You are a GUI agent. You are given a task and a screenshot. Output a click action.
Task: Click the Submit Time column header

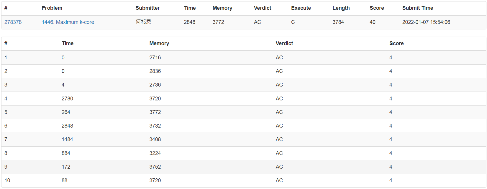pos(417,8)
